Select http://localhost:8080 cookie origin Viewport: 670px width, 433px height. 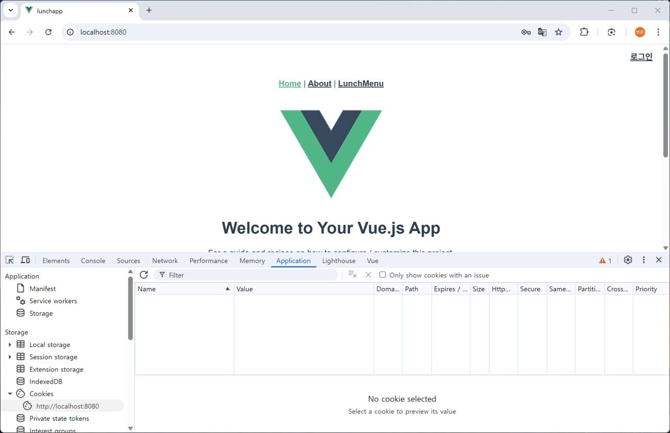(x=68, y=406)
